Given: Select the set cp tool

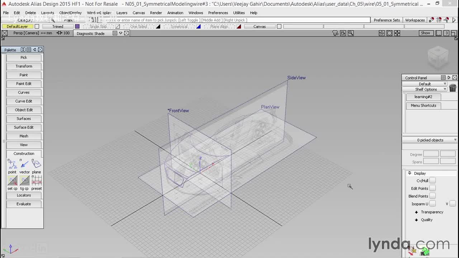Looking at the screenshot, I should 12,181.
